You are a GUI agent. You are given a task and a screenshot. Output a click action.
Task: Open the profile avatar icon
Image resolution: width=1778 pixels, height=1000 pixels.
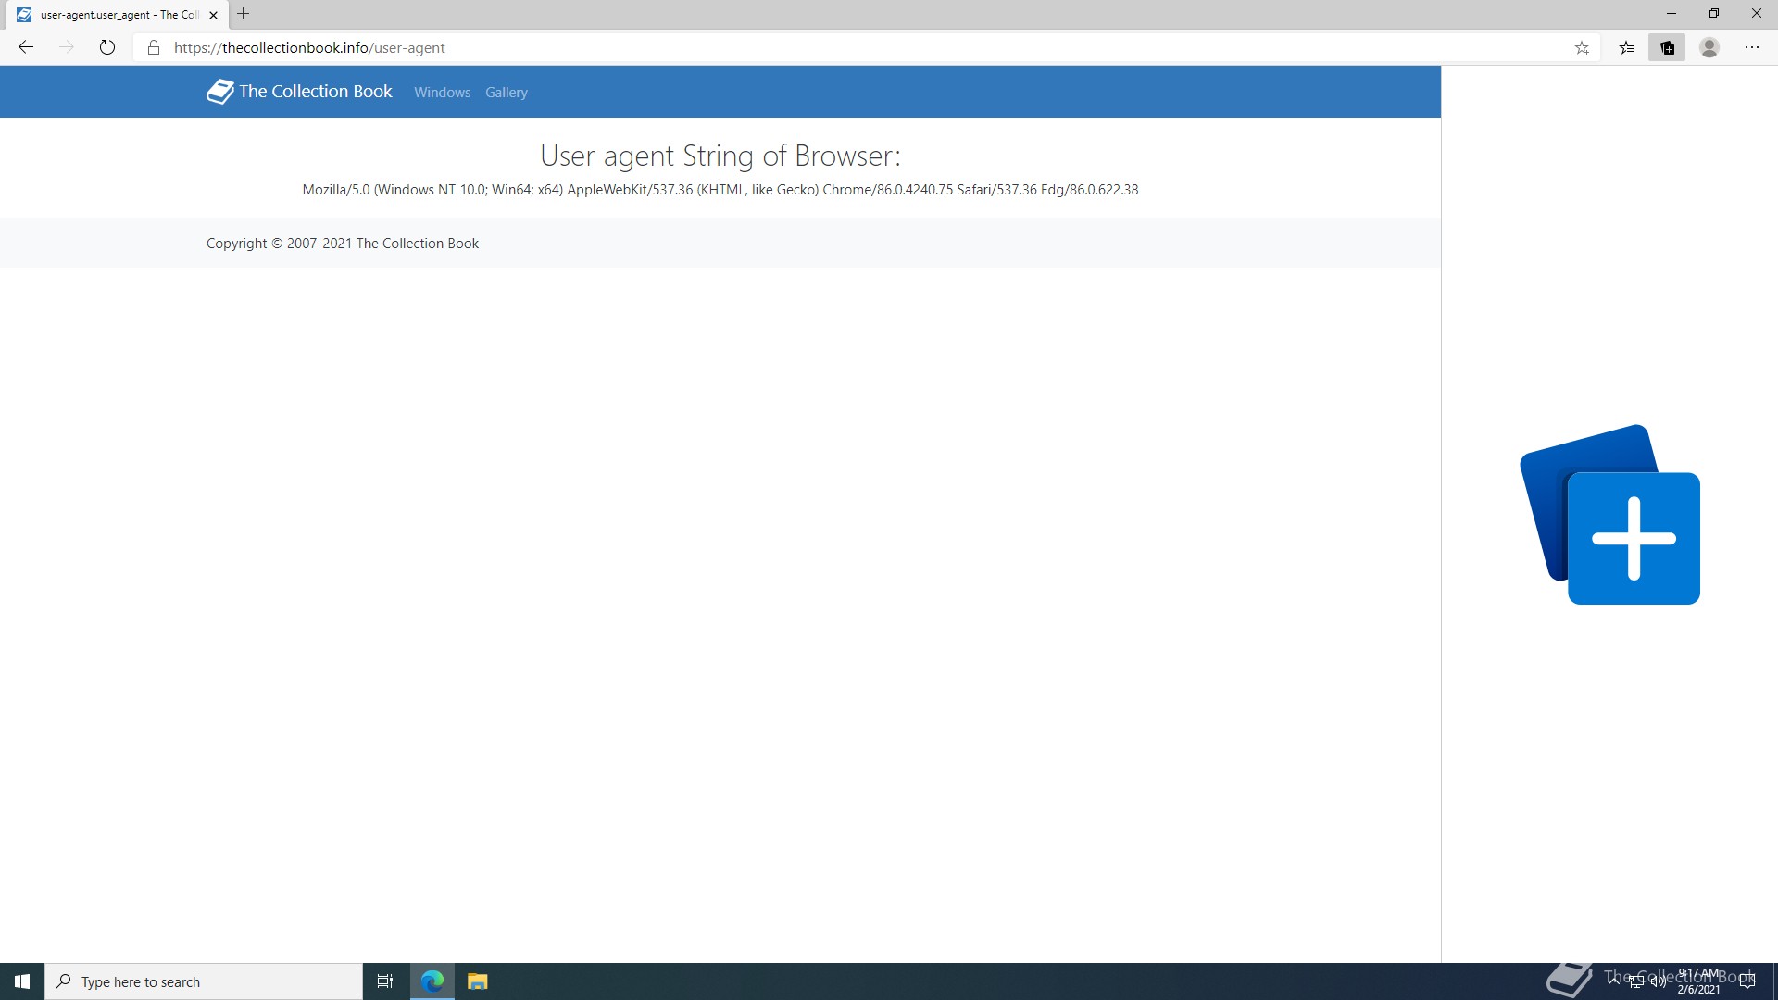(x=1709, y=48)
